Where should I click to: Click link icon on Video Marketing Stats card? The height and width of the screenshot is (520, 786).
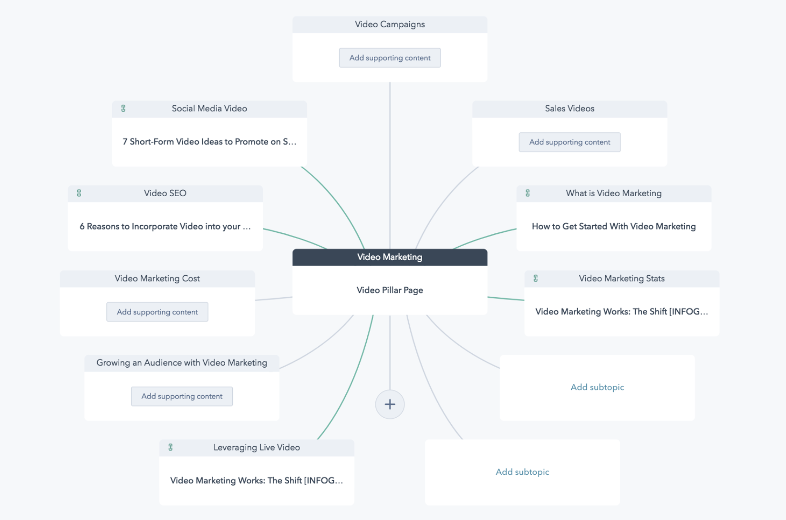click(536, 279)
